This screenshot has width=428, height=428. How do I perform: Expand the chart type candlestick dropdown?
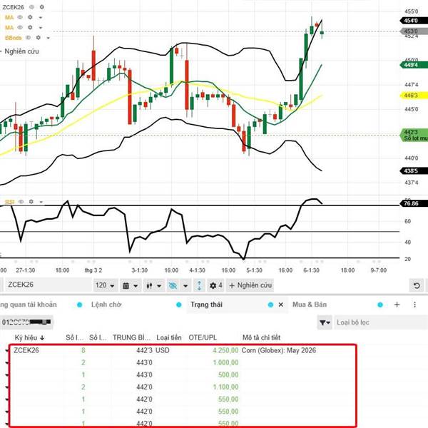click(151, 285)
